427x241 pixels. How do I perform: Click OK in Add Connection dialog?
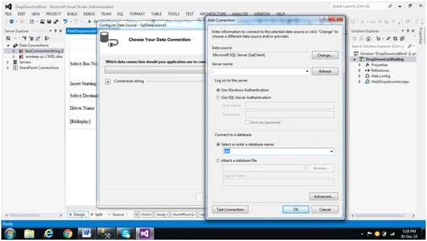(296, 209)
